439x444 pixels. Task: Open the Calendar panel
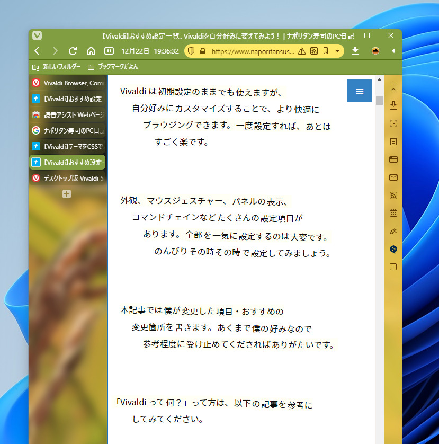(393, 213)
